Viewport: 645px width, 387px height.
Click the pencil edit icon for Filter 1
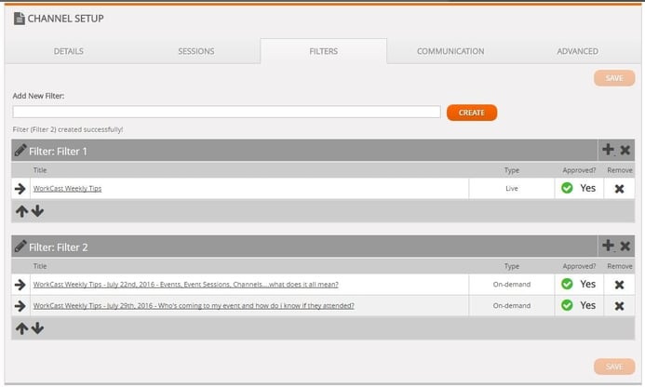click(20, 150)
